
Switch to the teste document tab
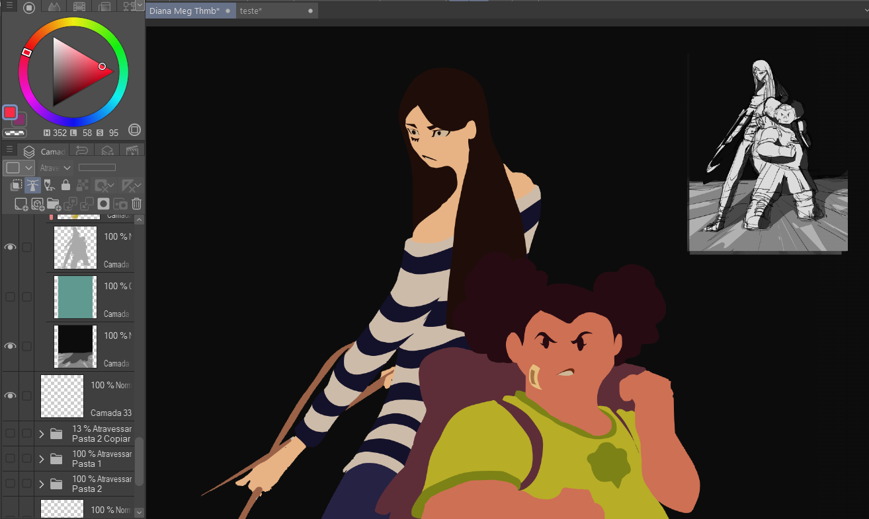tap(251, 11)
